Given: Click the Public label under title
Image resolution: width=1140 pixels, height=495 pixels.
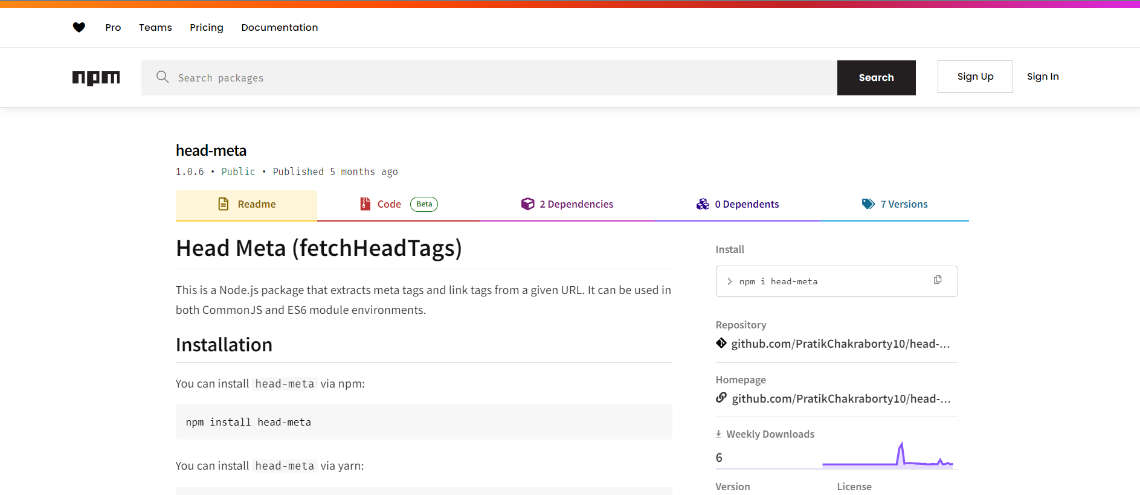Looking at the screenshot, I should click(x=238, y=172).
